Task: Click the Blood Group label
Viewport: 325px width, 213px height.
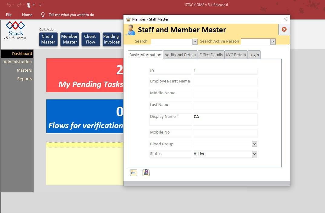Action: [162, 144]
